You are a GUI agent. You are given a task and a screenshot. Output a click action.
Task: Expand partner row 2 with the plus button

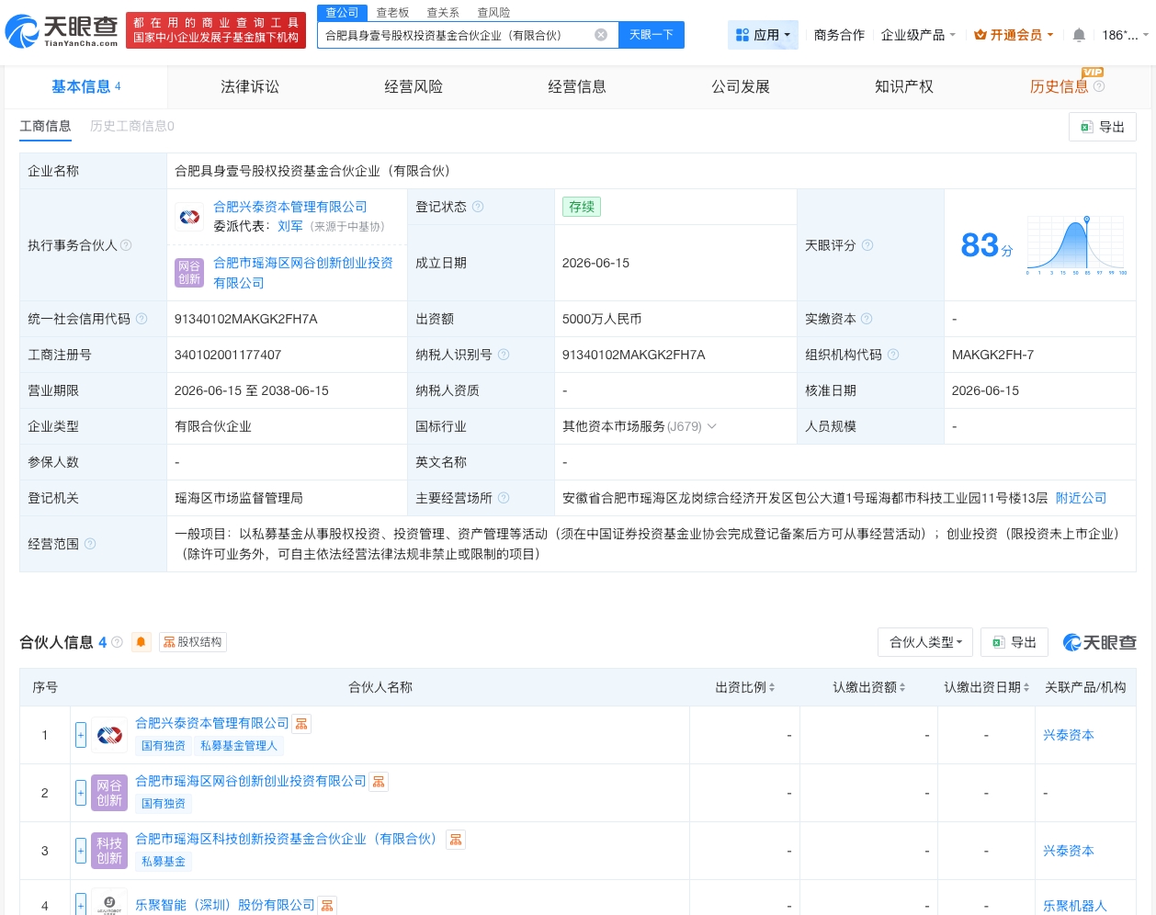click(x=81, y=793)
